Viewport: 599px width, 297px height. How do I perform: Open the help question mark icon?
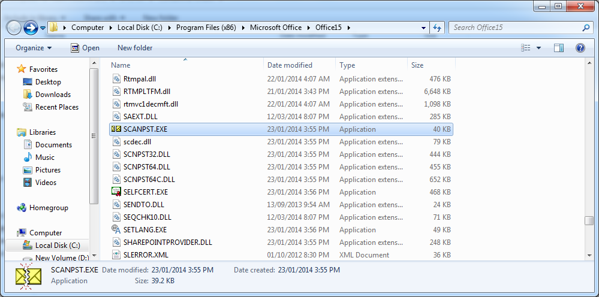pyautogui.click(x=580, y=48)
